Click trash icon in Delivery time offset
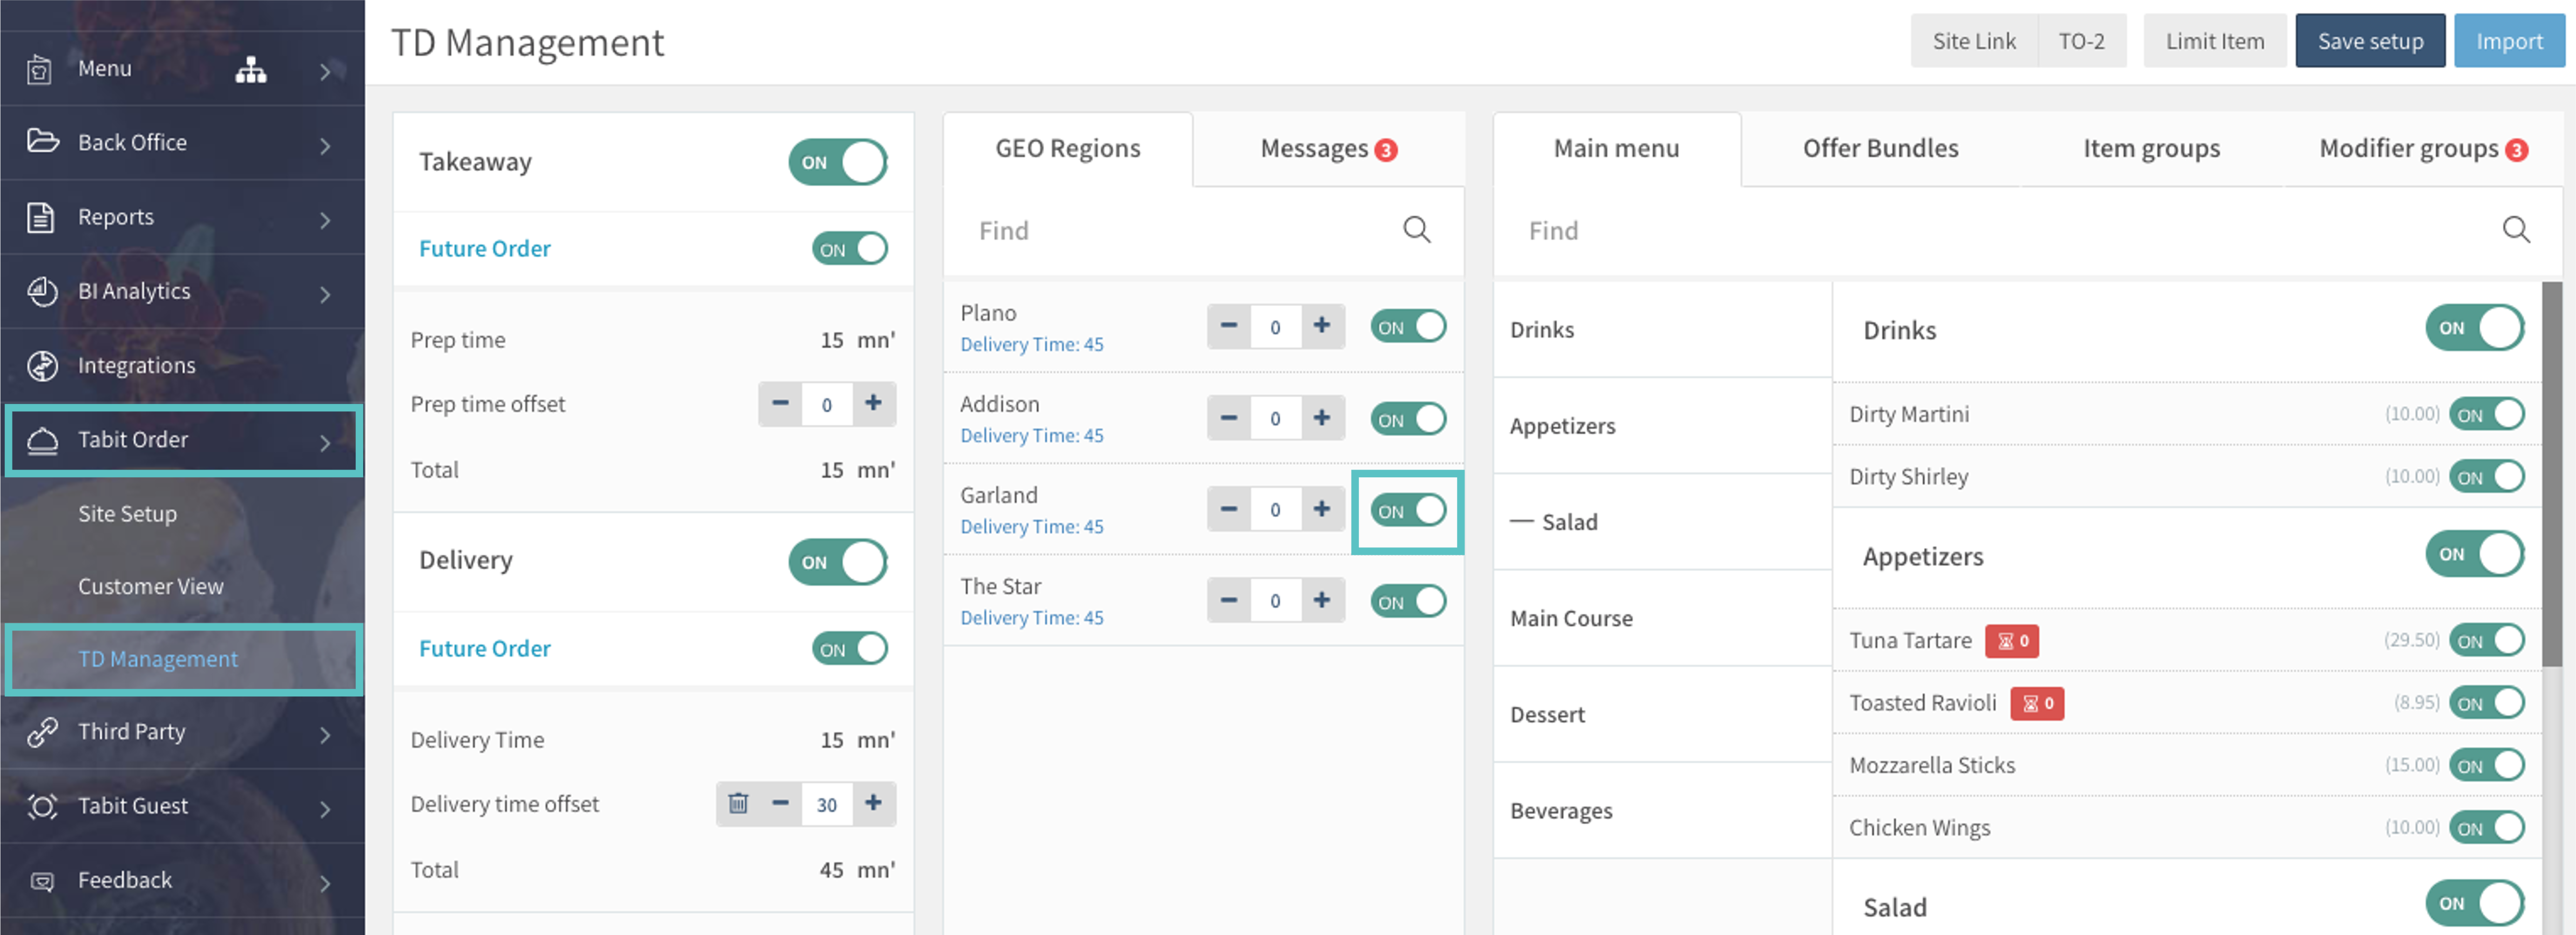Viewport: 2576px width, 935px height. 738,803
